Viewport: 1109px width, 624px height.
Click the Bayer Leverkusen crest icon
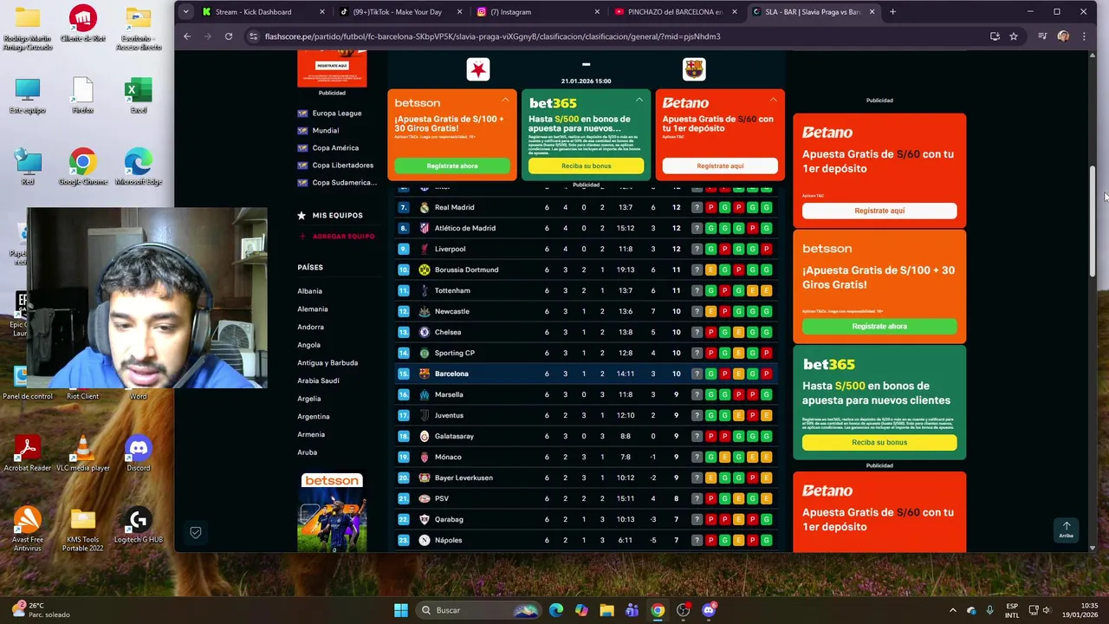(425, 478)
